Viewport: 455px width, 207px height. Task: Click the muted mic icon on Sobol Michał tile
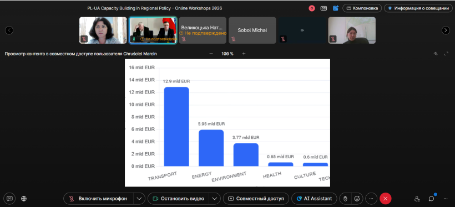click(233, 39)
